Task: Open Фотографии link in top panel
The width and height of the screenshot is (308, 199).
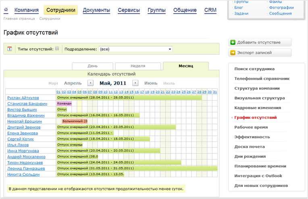Action: pos(281,8)
